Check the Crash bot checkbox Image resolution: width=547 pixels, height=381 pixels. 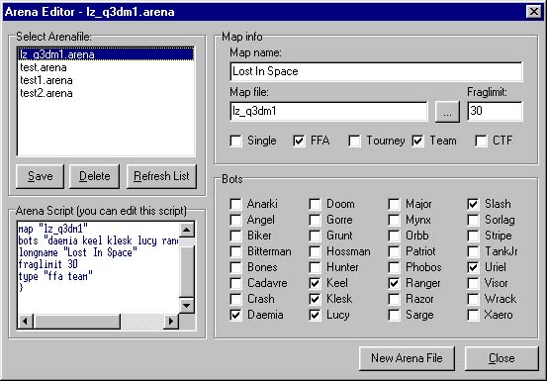[x=235, y=299]
